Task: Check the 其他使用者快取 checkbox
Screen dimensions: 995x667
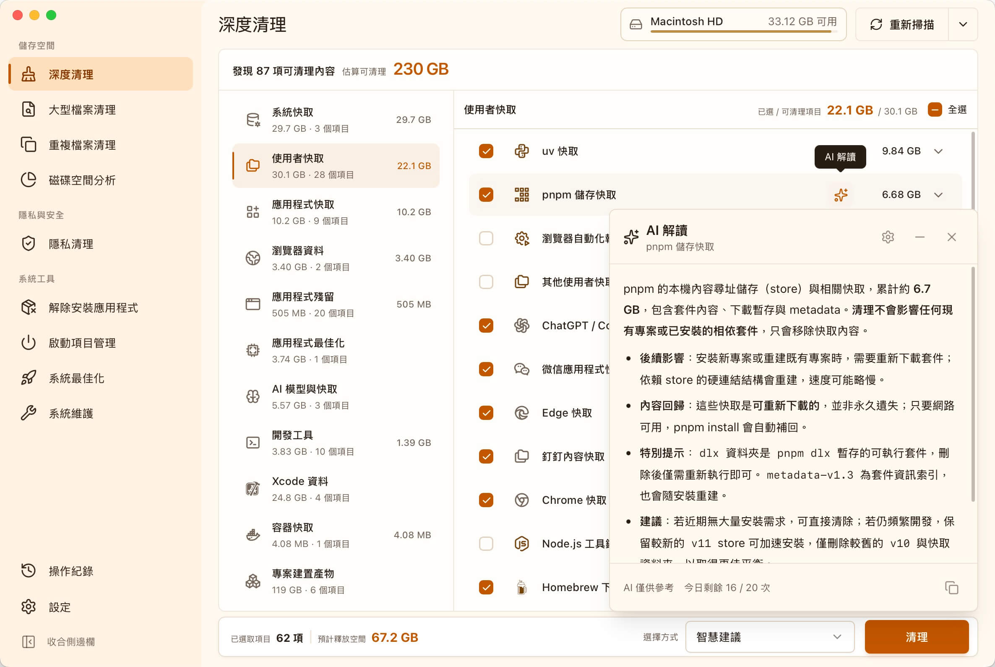Action: click(486, 282)
